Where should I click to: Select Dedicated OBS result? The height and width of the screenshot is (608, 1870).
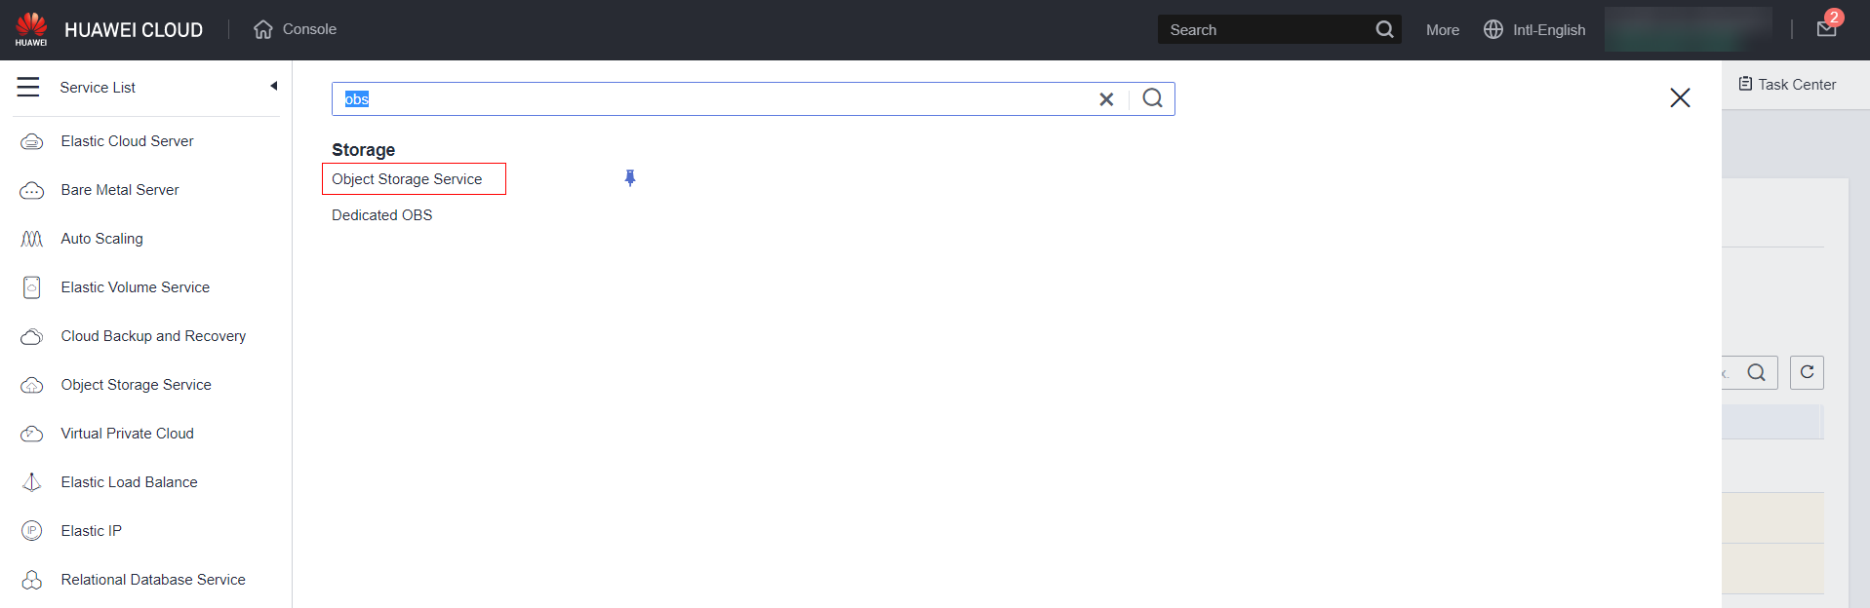point(381,215)
